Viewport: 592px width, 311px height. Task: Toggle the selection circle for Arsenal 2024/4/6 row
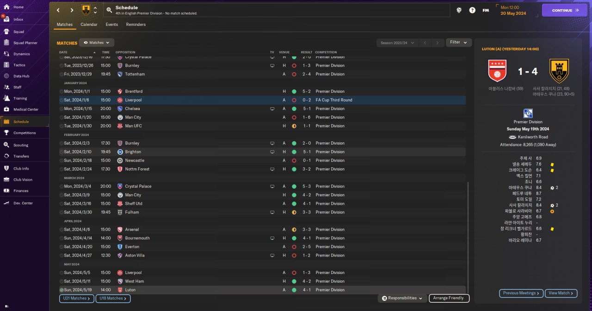pyautogui.click(x=62, y=229)
